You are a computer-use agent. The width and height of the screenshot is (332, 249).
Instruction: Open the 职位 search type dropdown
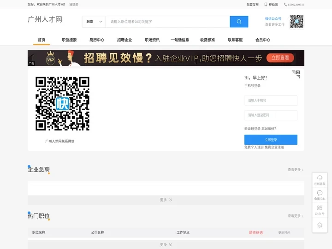coord(94,22)
